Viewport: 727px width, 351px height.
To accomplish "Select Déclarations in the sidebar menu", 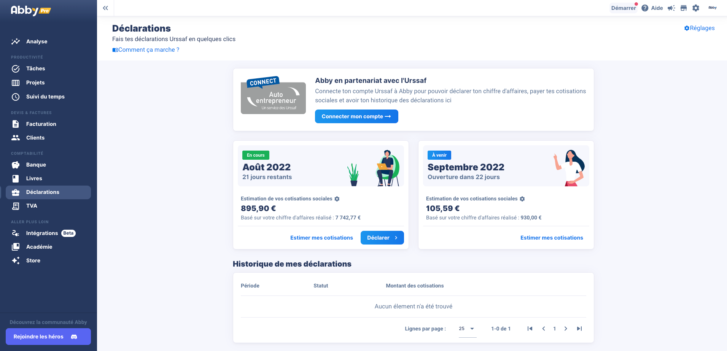I will coord(42,192).
